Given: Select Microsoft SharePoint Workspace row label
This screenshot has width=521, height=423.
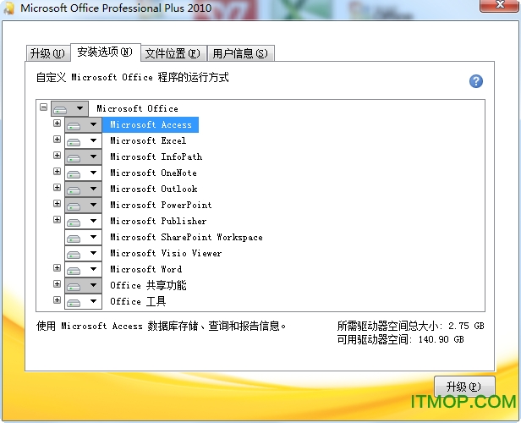Looking at the screenshot, I should coord(186,237).
